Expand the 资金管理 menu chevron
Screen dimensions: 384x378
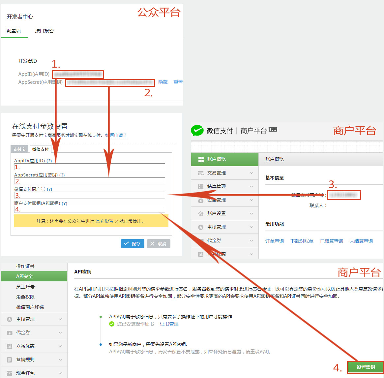click(251, 200)
